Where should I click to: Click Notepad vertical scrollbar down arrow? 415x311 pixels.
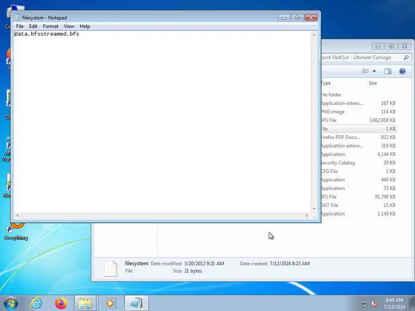click(314, 209)
